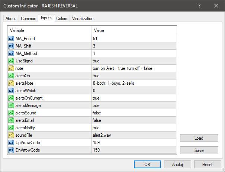The width and height of the screenshot is (225, 172).
Task: Click the help question mark in title bar
Action: coord(199,6)
